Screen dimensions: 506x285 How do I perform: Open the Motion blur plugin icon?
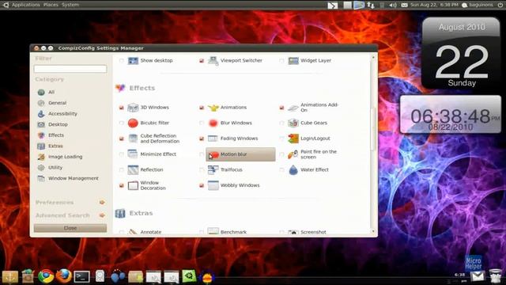click(x=214, y=154)
